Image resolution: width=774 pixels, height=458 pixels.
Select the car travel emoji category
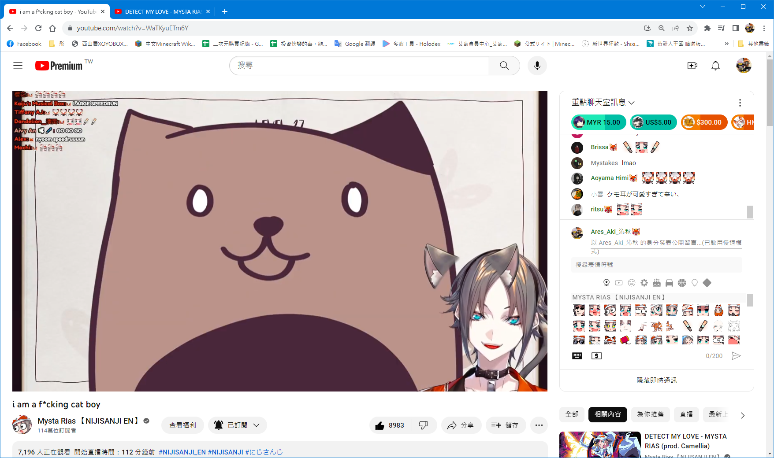coord(669,283)
